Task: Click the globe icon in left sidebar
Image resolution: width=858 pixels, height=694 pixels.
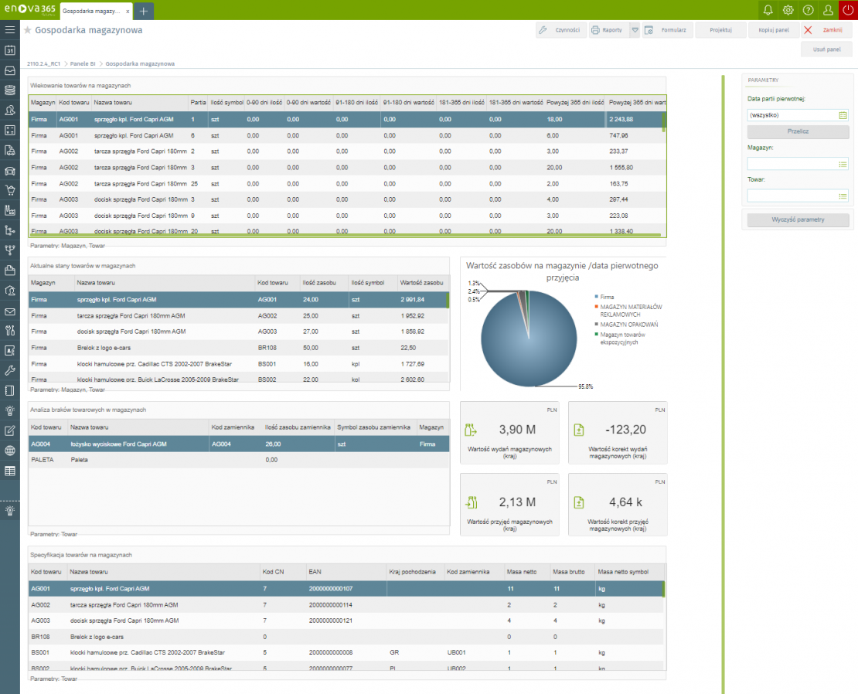Action: pyautogui.click(x=10, y=451)
